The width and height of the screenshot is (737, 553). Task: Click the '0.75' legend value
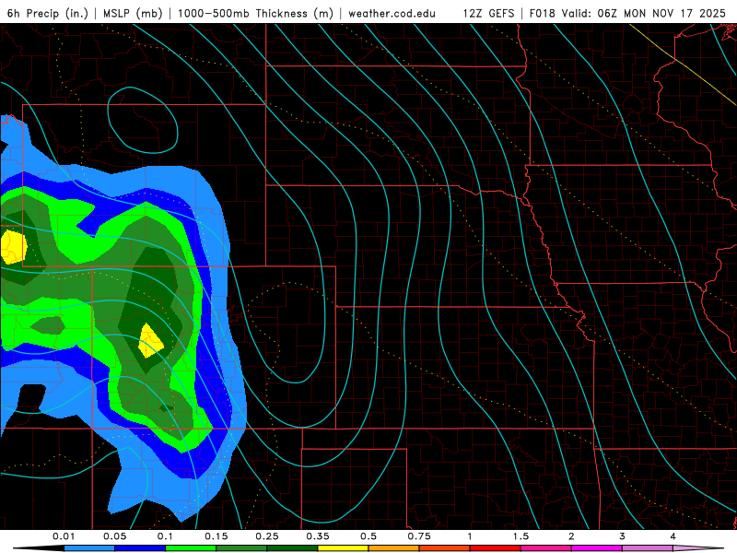tap(419, 536)
